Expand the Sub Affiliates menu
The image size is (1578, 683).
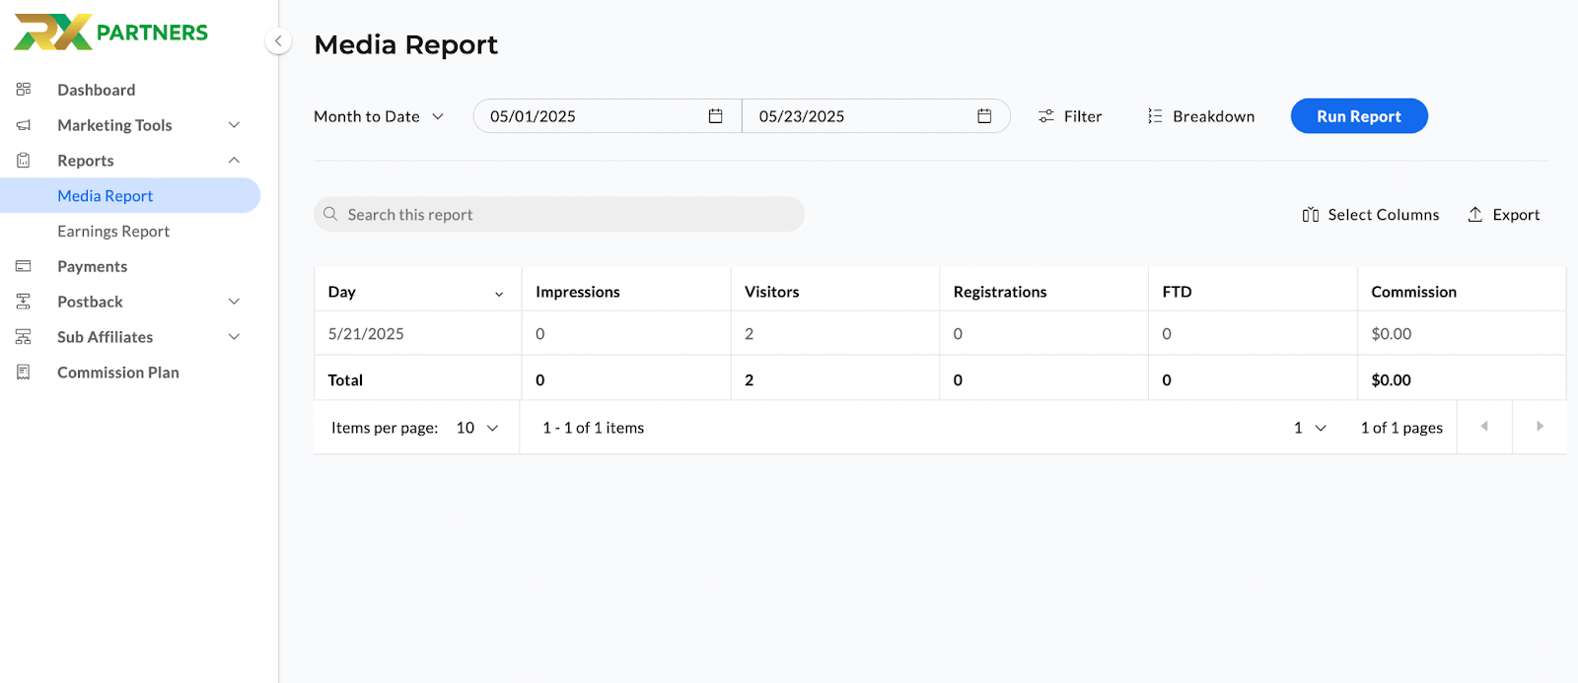click(x=234, y=337)
